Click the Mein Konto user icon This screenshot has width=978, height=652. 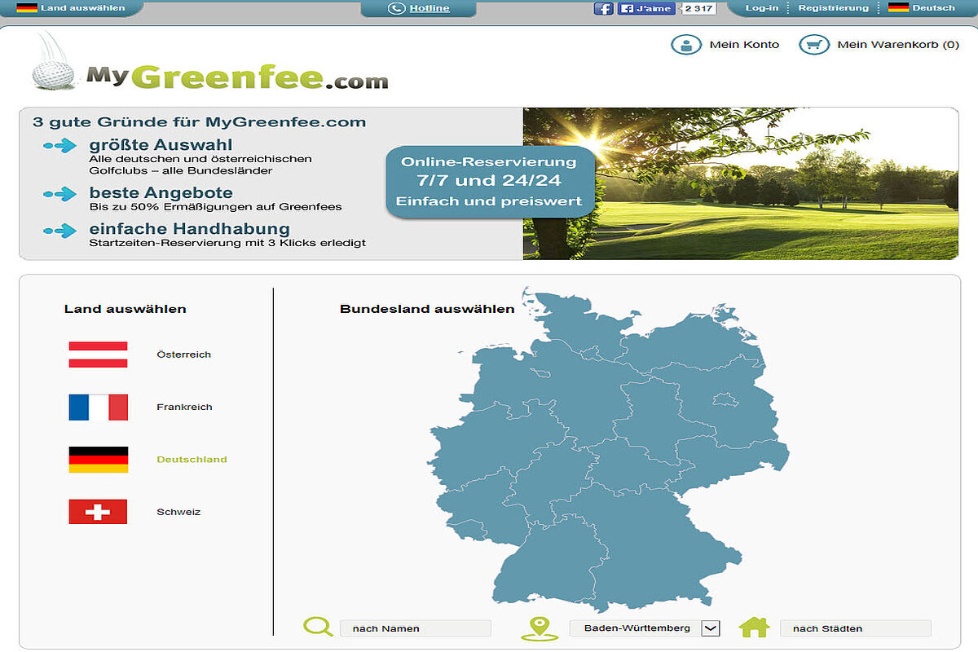click(x=685, y=45)
